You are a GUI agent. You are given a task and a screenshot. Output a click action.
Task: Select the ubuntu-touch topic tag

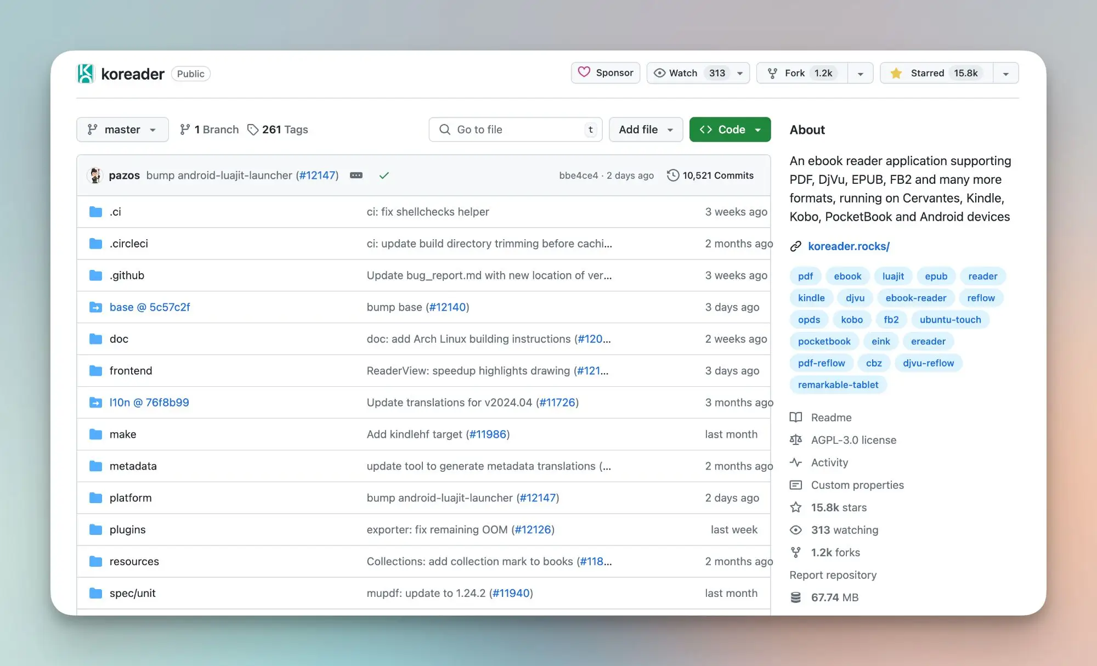pos(950,320)
